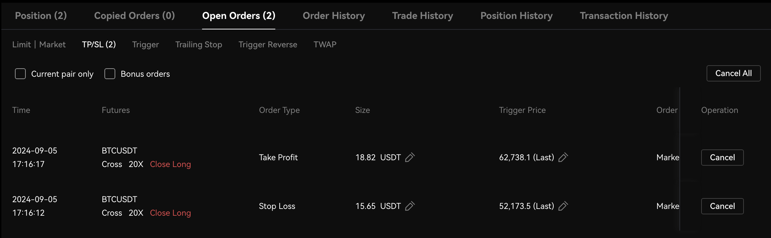Cancel the Stop Loss order
The image size is (771, 238).
tap(722, 206)
